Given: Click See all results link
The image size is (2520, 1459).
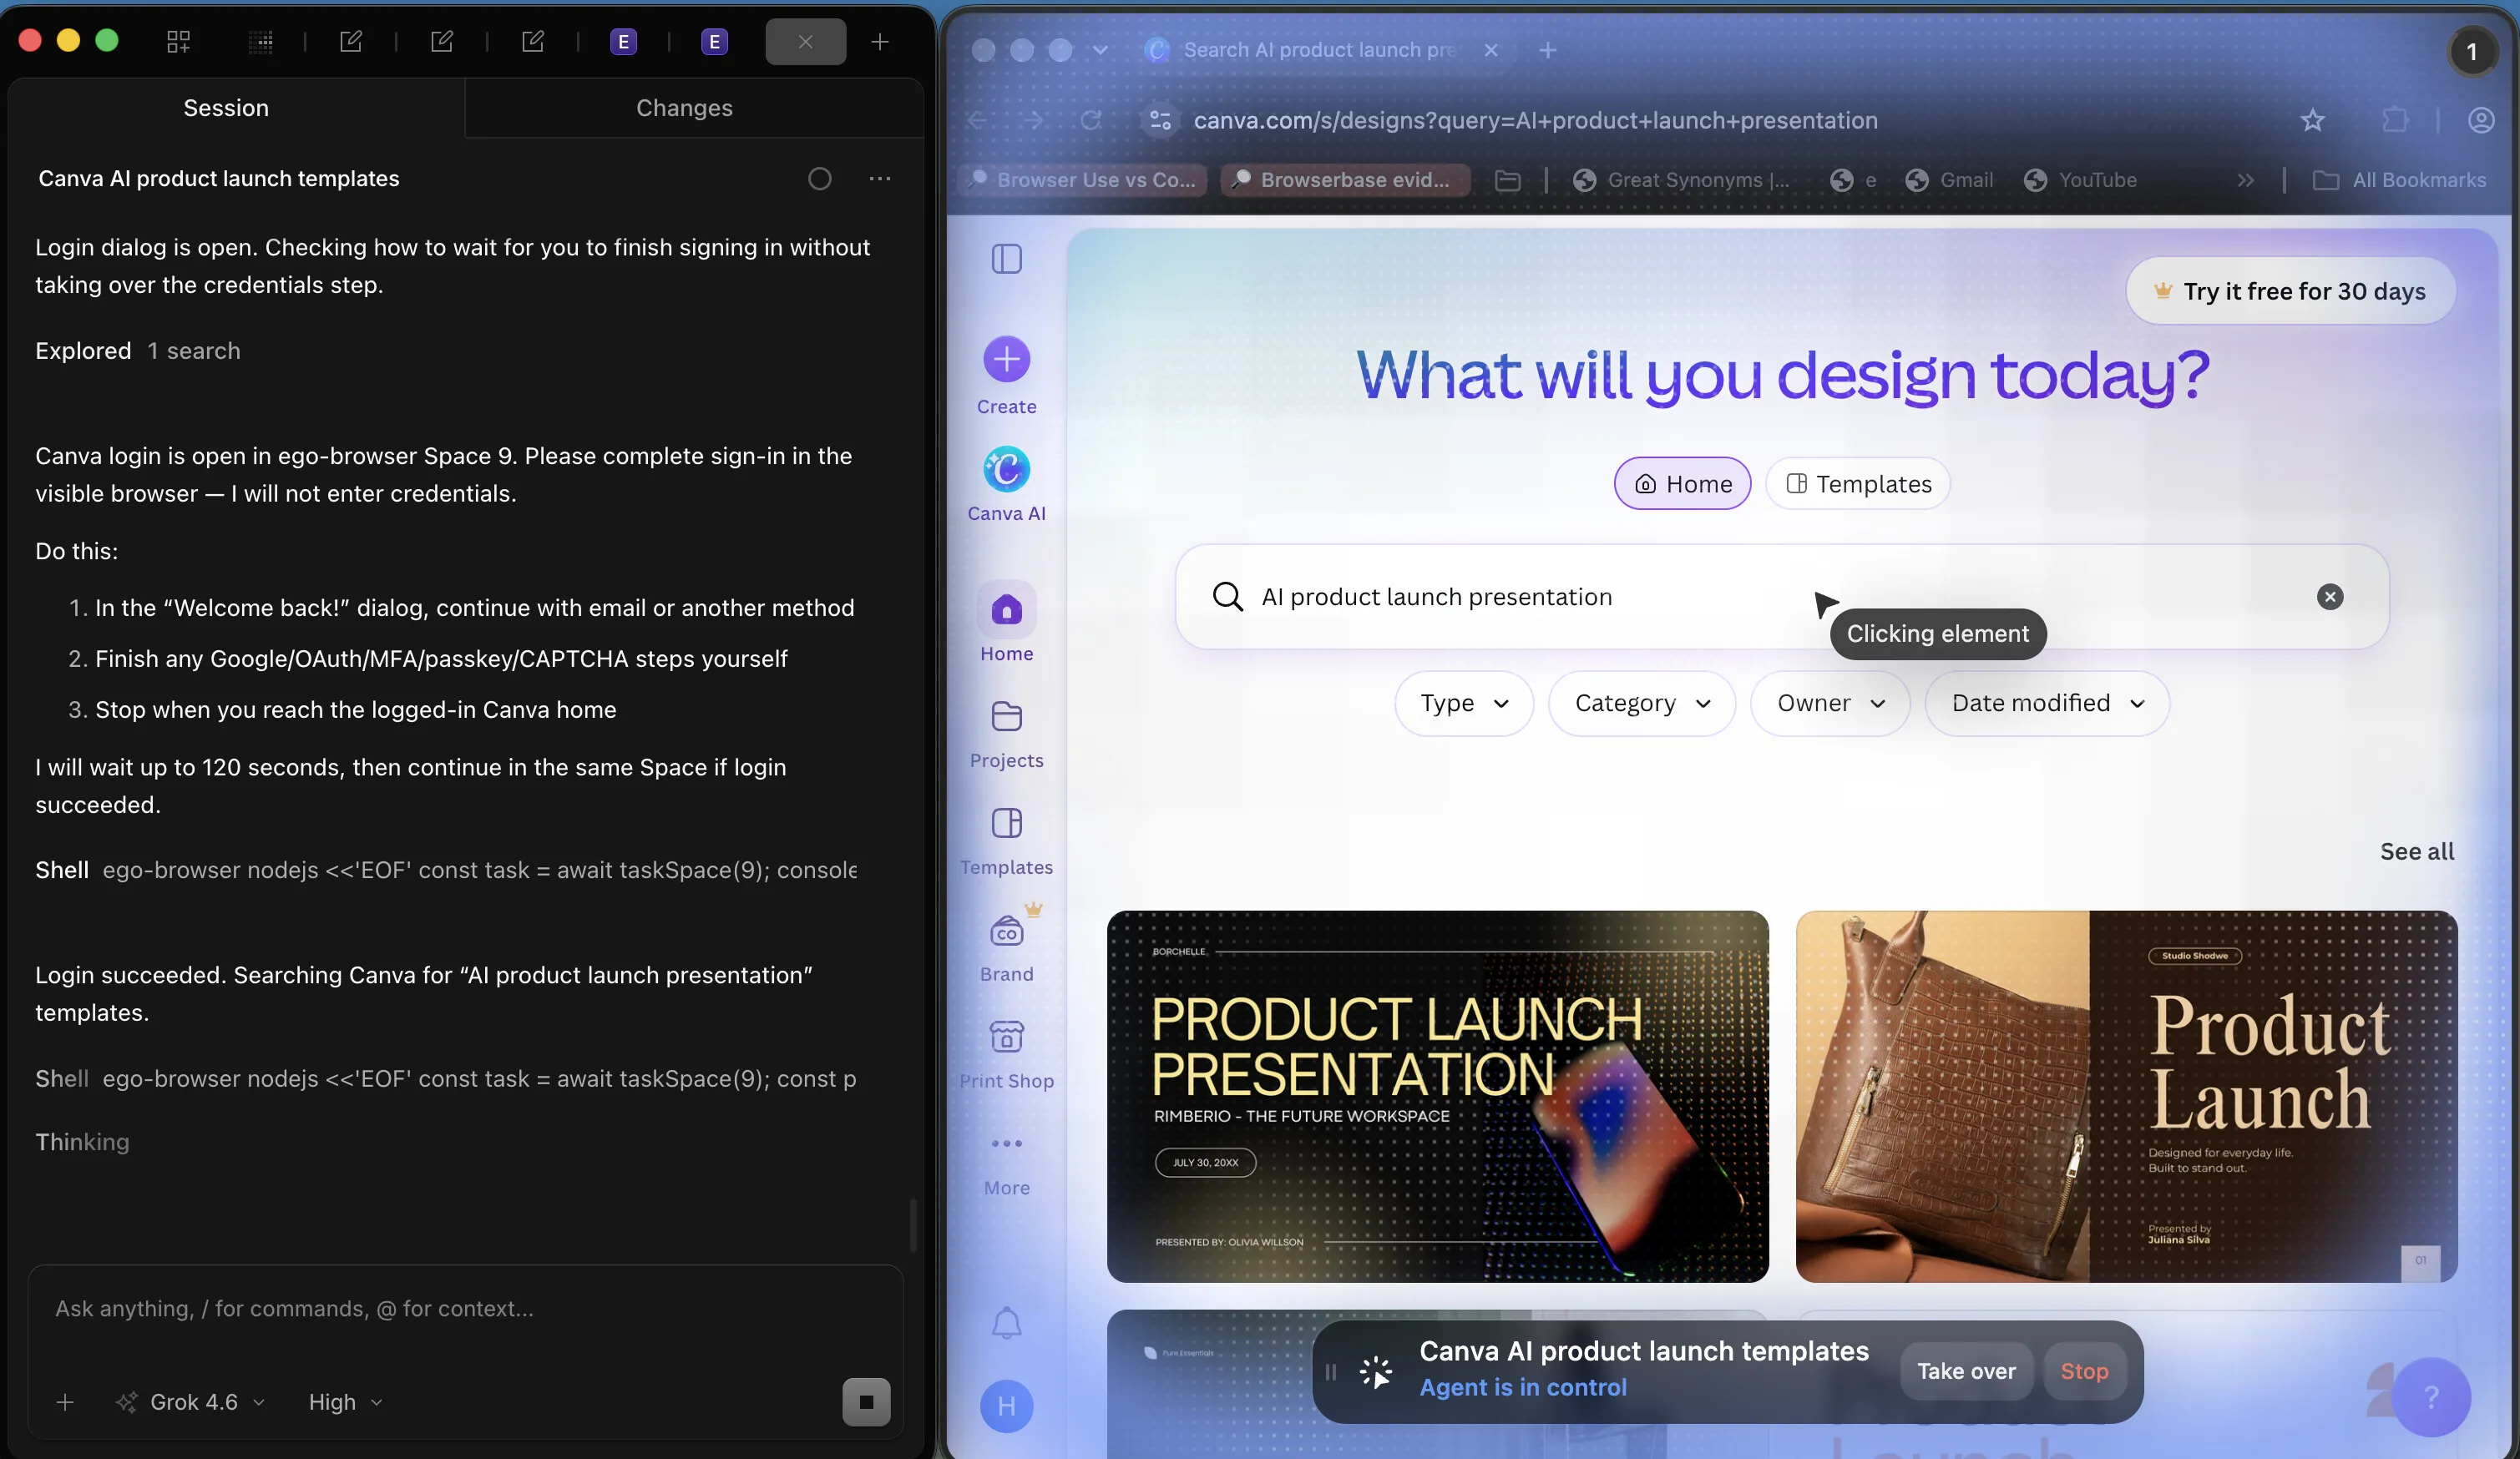Looking at the screenshot, I should 2416,851.
